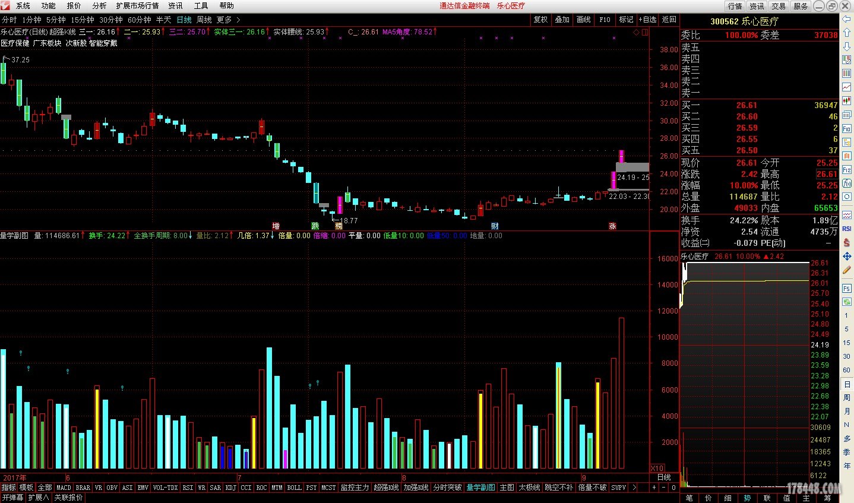The height and width of the screenshot is (503, 854).
Task: Select 5分钟 period in top toolbar
Action: pyautogui.click(x=56, y=20)
